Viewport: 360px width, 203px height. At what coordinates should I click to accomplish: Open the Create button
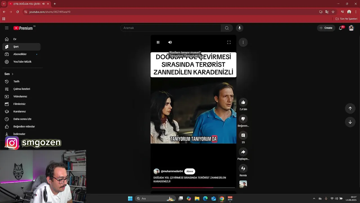coord(326,28)
